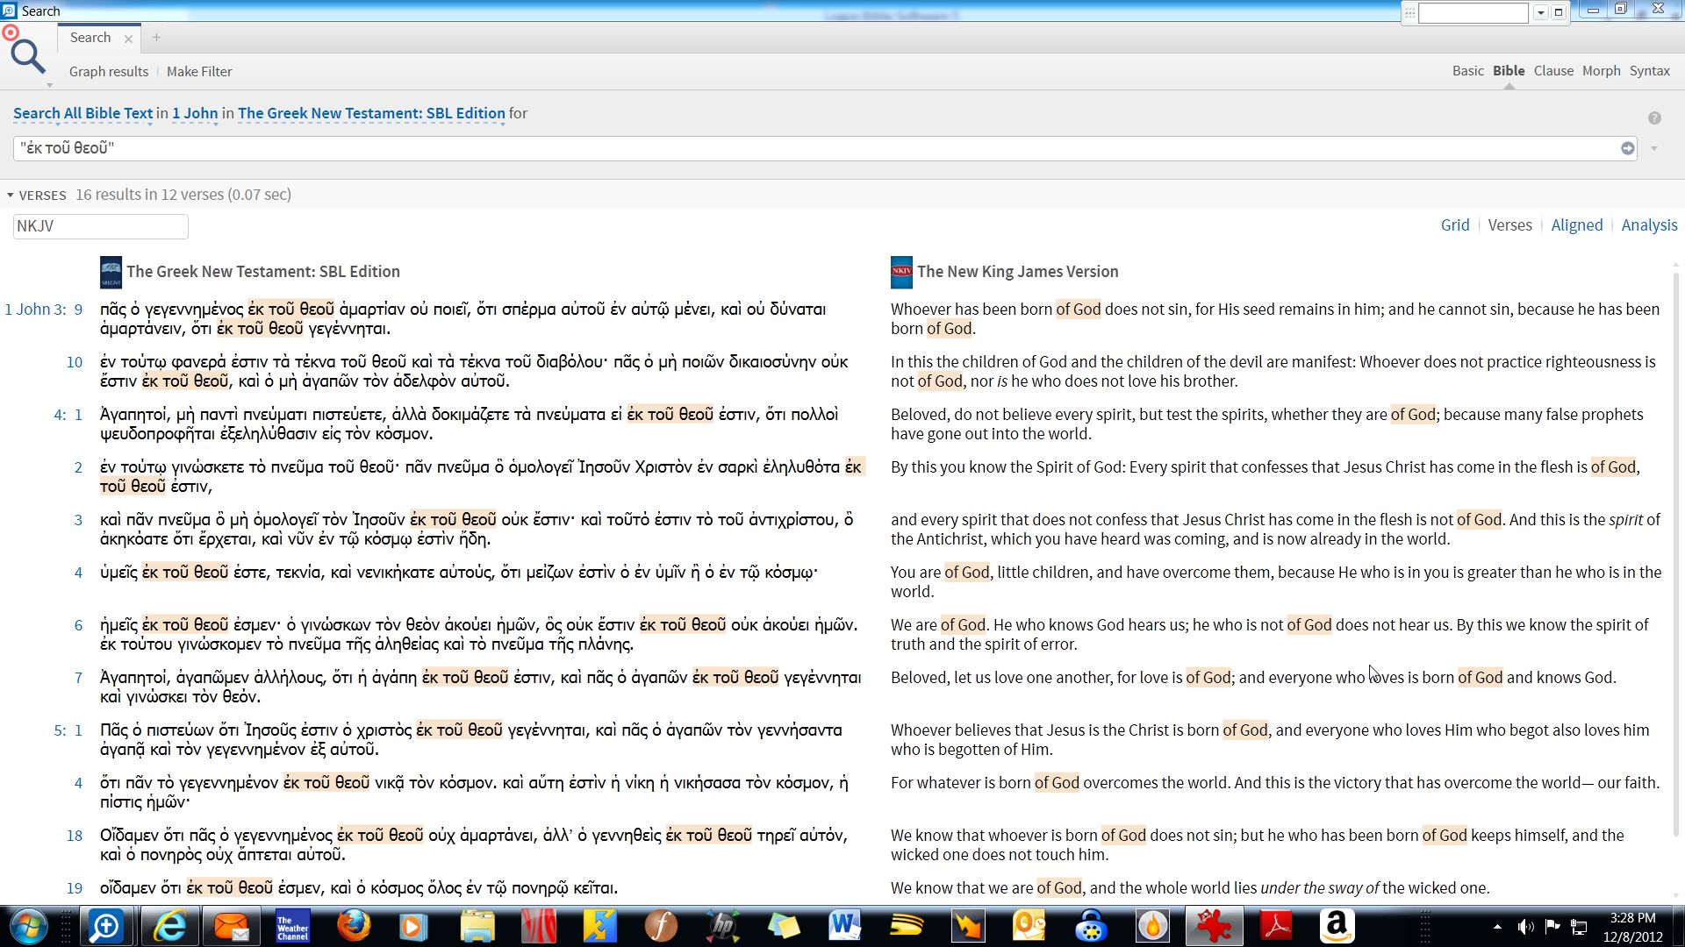Open the Amazon taskbar icon
1685x947 pixels.
pyautogui.click(x=1336, y=926)
